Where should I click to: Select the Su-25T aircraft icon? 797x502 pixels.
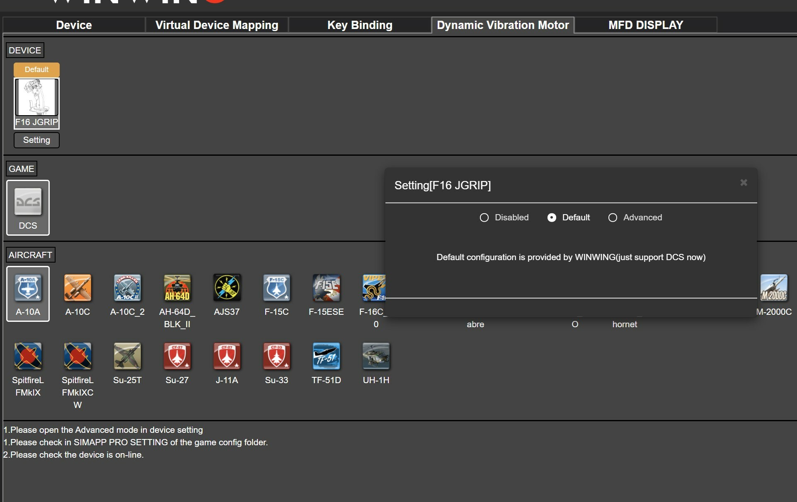(127, 356)
